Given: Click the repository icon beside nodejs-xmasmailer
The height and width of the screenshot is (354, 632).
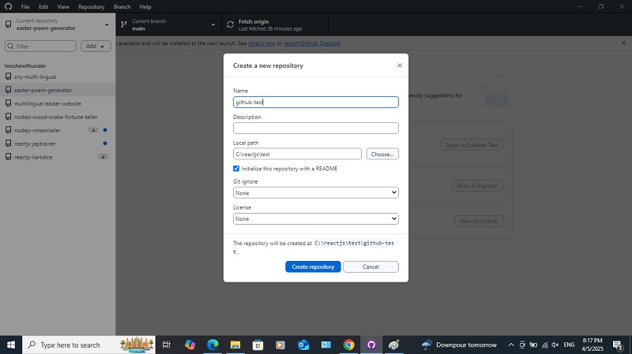Looking at the screenshot, I should [x=8, y=130].
